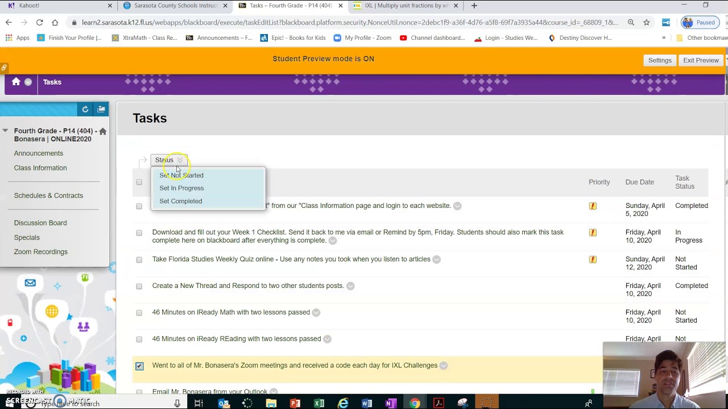This screenshot has height=409, width=728.
Task: Choose Set Completed from Status menu
Action: click(x=181, y=201)
